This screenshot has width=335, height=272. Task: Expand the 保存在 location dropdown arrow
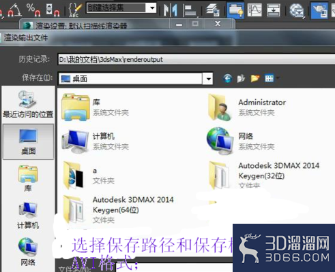[x=208, y=79]
